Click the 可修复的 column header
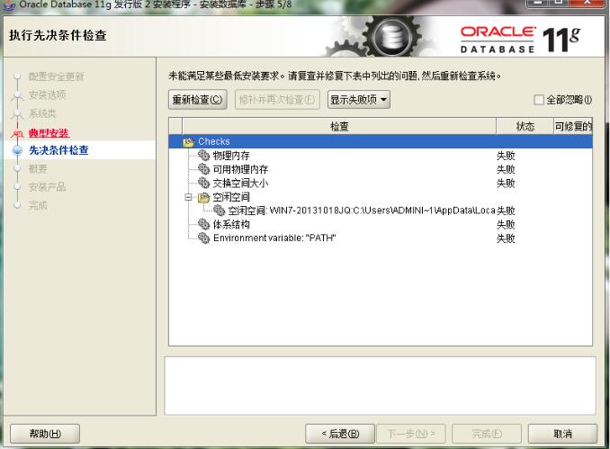610x449 pixels. [573, 127]
